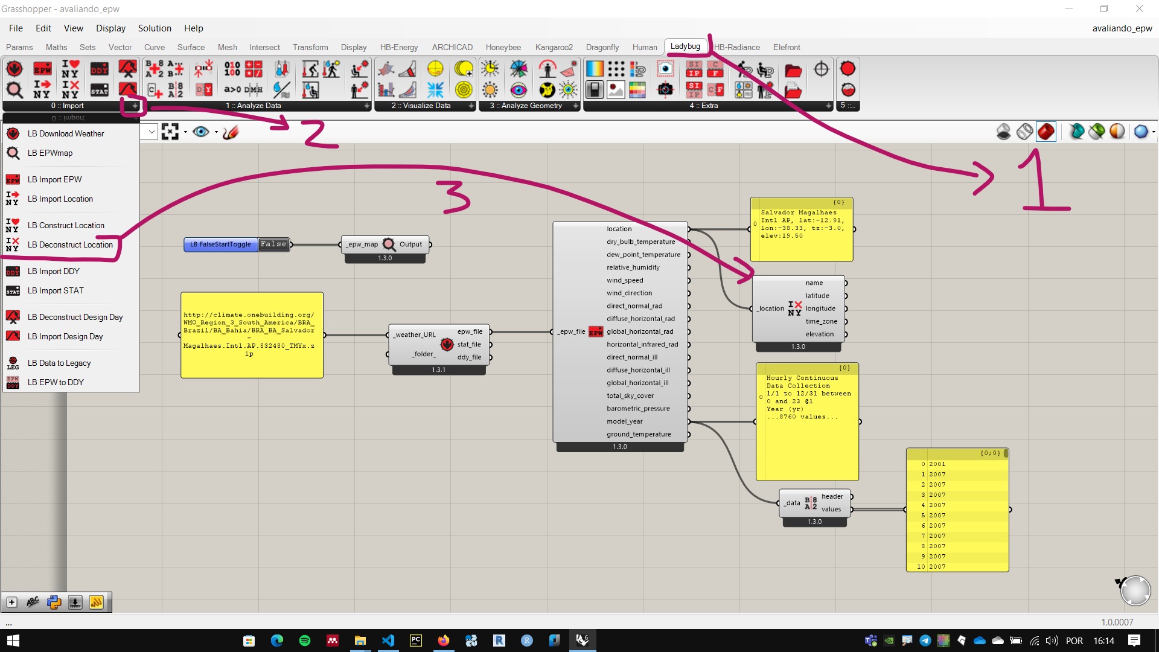The width and height of the screenshot is (1159, 652).
Task: Switch to the HB-Radiance tab
Action: point(736,47)
